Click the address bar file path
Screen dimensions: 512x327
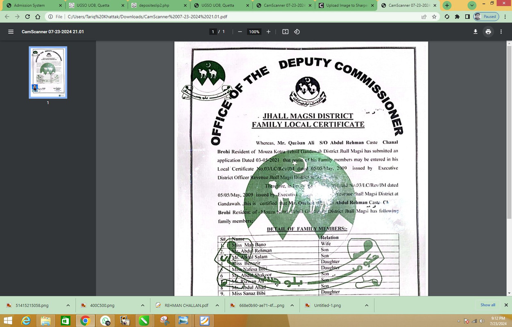point(147,17)
